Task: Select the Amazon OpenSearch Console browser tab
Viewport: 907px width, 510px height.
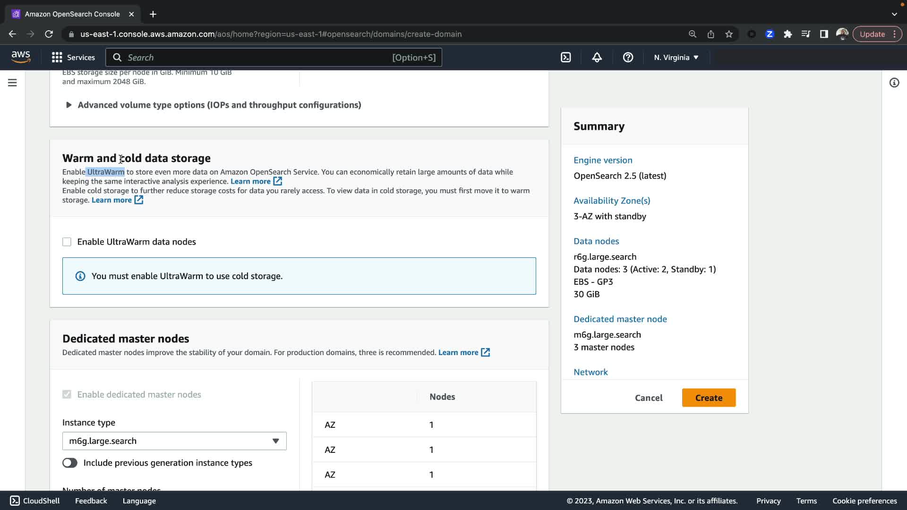Action: pos(72,14)
